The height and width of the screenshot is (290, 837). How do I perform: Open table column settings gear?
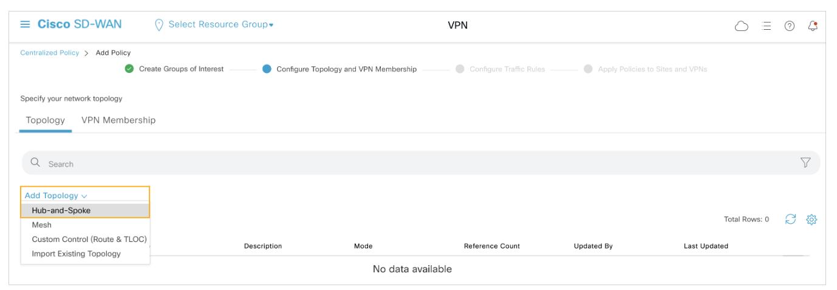tap(811, 219)
